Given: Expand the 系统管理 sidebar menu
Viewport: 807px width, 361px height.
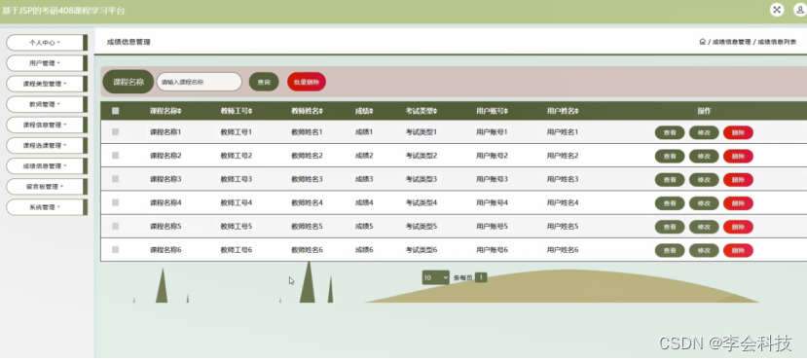Looking at the screenshot, I should 47,207.
